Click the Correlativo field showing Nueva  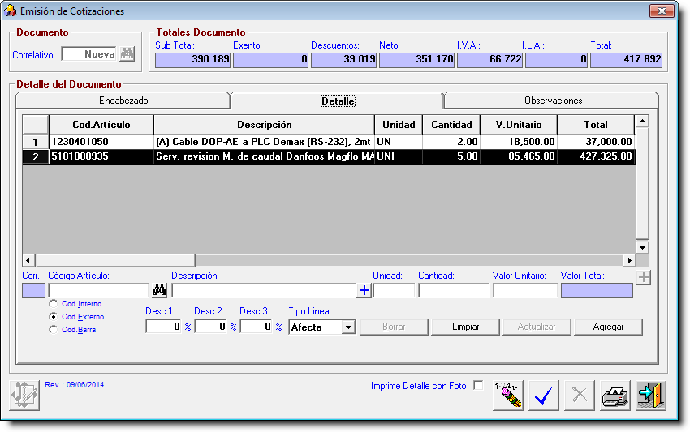coord(89,54)
